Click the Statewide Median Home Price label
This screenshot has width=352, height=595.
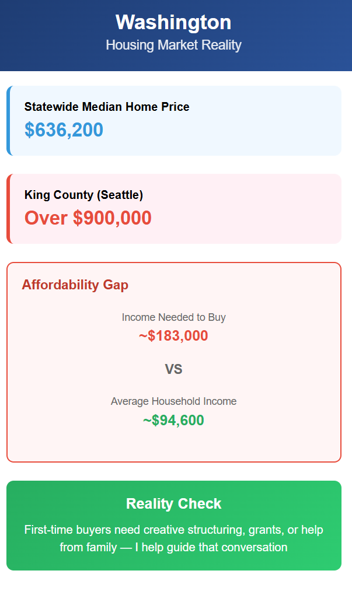(x=107, y=107)
